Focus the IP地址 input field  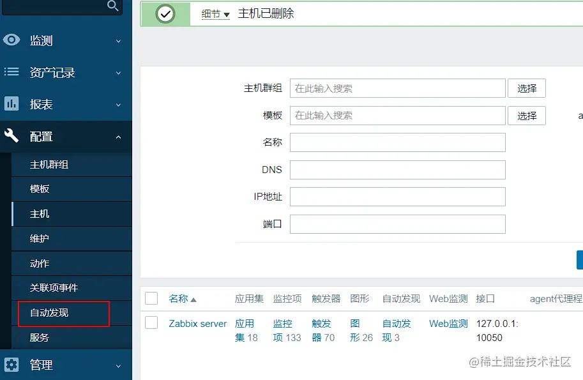click(x=397, y=197)
